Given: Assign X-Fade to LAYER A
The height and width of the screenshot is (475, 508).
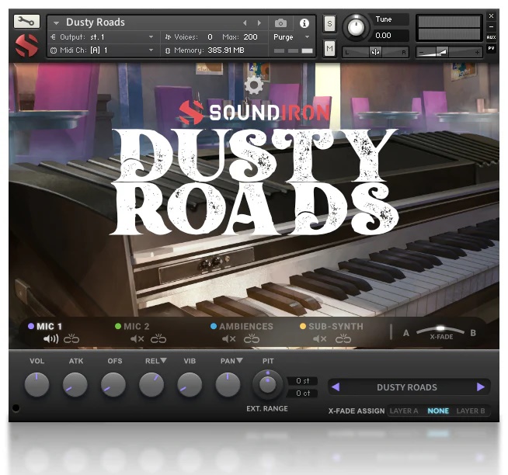Looking at the screenshot, I should pos(404,411).
